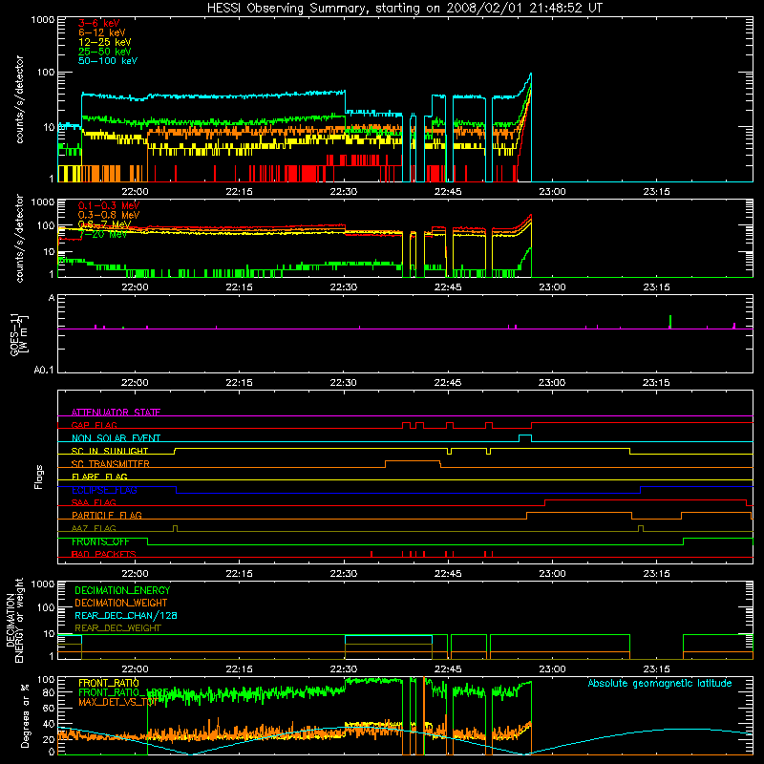Click the SC_TRANSMITTER raised segment near 22:40
Viewport: 764px width, 764px height.
click(x=414, y=463)
